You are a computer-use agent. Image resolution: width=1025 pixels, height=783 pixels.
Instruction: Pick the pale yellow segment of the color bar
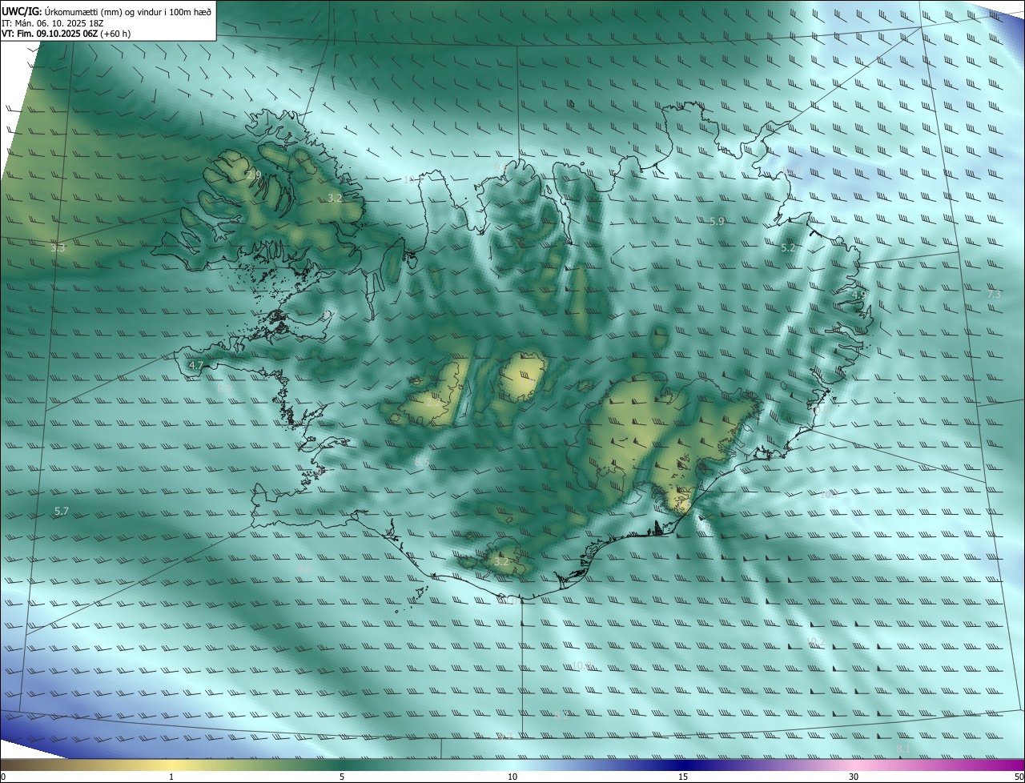click(172, 765)
